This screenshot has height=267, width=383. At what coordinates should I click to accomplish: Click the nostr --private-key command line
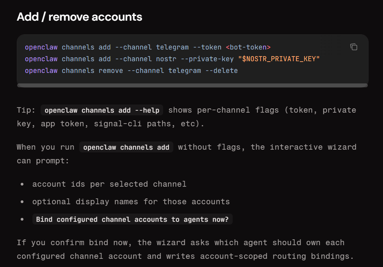point(172,59)
